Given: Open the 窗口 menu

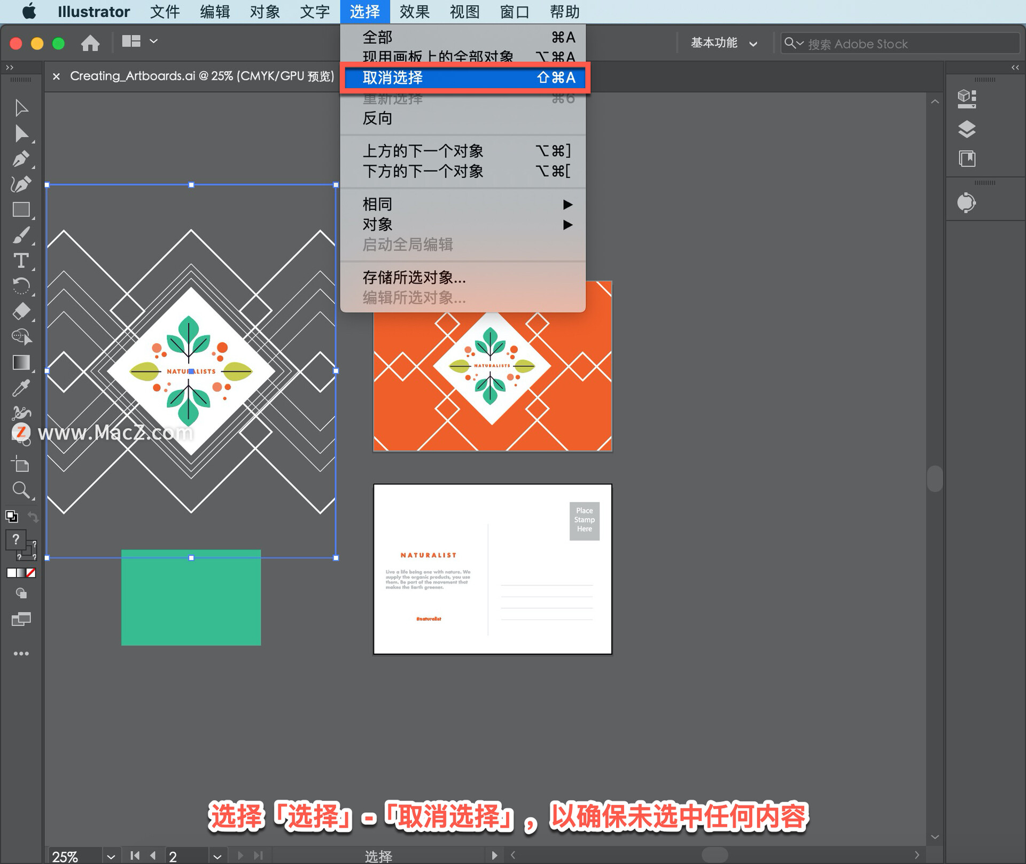Looking at the screenshot, I should point(514,11).
